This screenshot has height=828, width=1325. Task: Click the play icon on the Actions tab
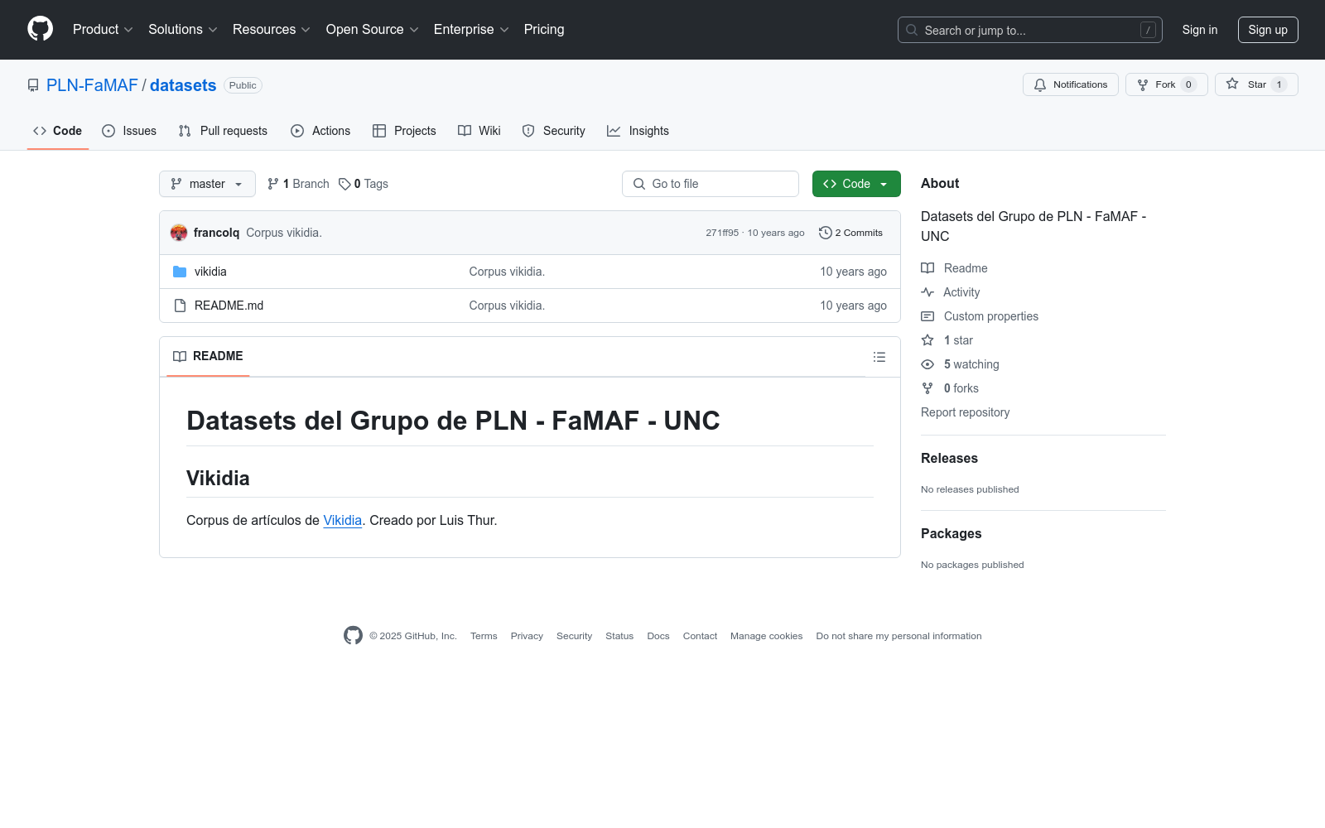click(x=297, y=131)
